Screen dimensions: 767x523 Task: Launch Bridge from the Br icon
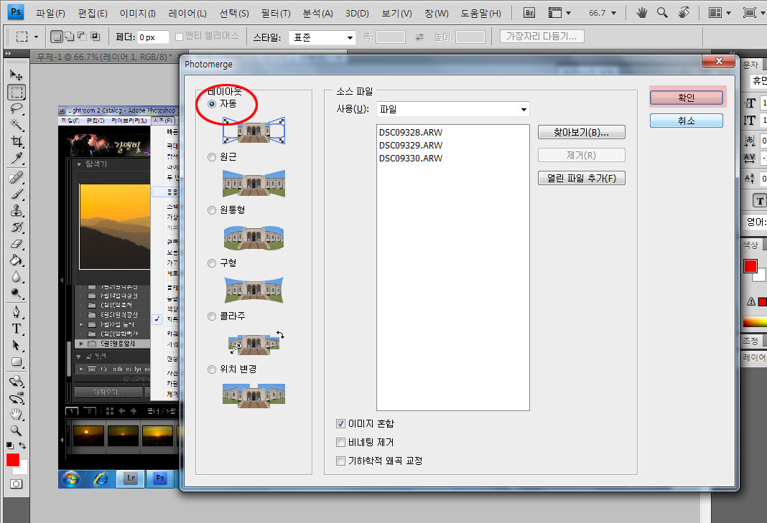(x=530, y=13)
